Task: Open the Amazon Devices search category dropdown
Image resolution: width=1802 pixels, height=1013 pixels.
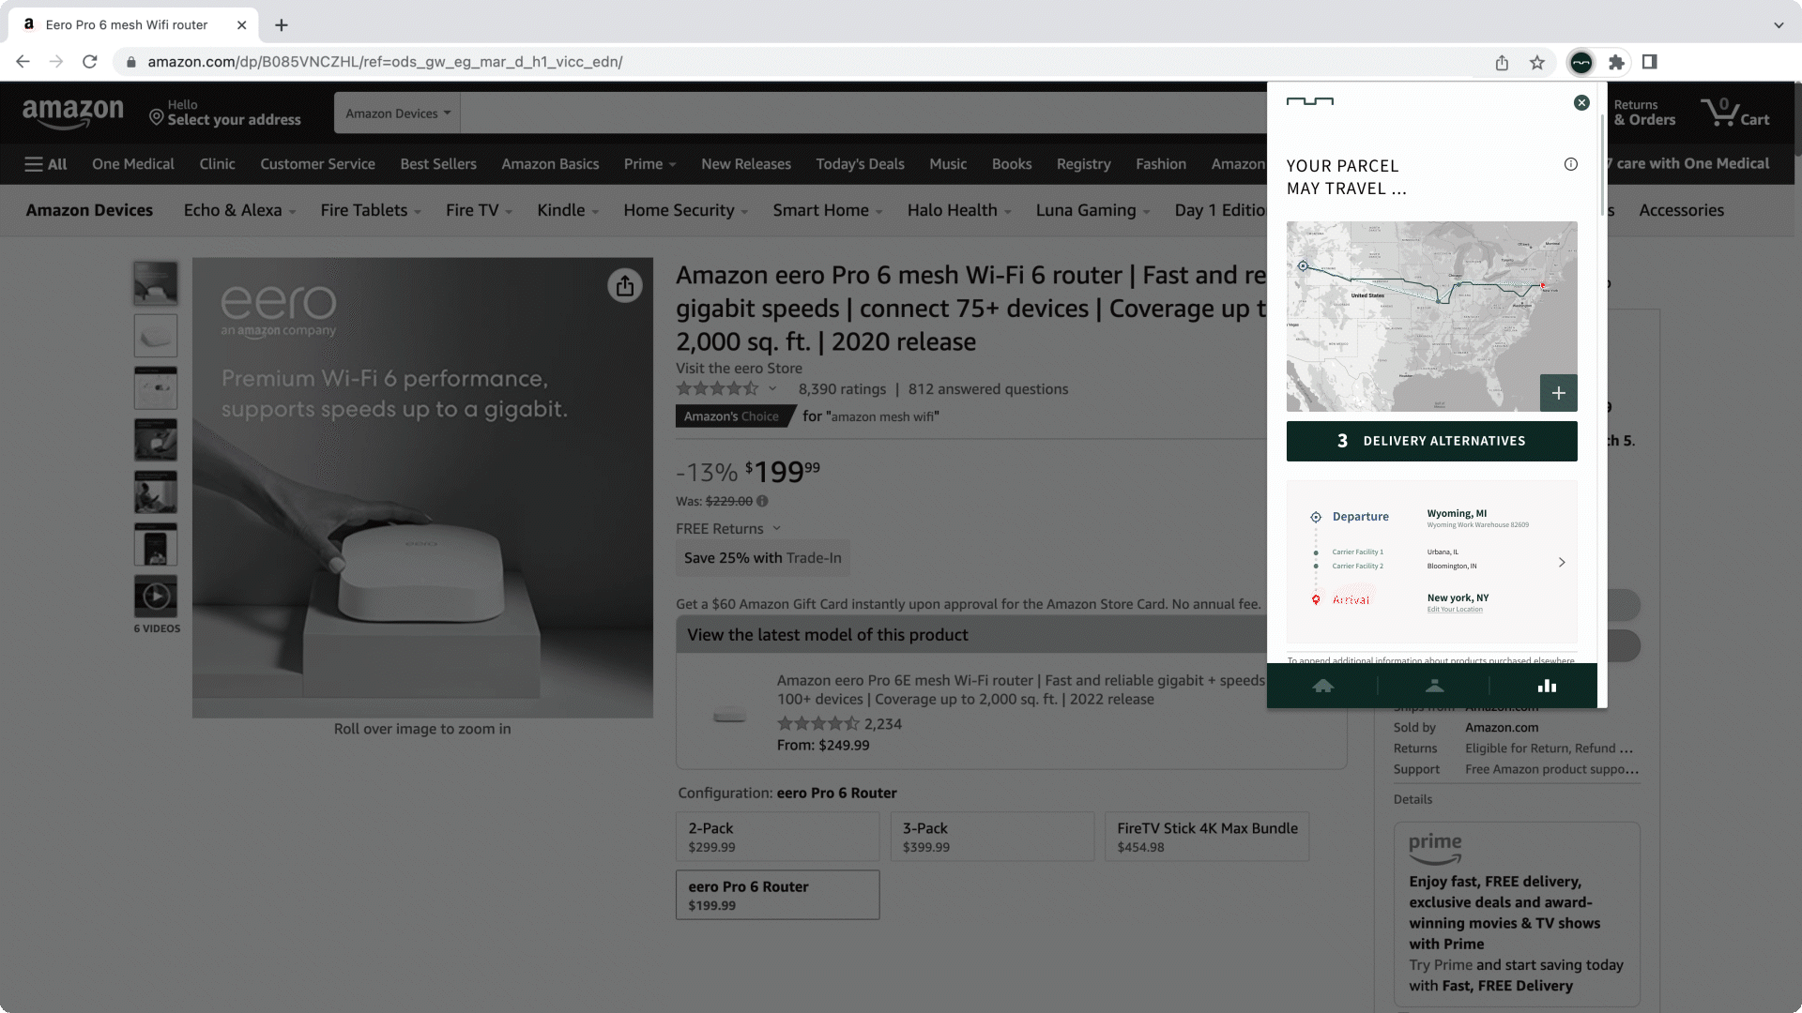Action: 398,113
